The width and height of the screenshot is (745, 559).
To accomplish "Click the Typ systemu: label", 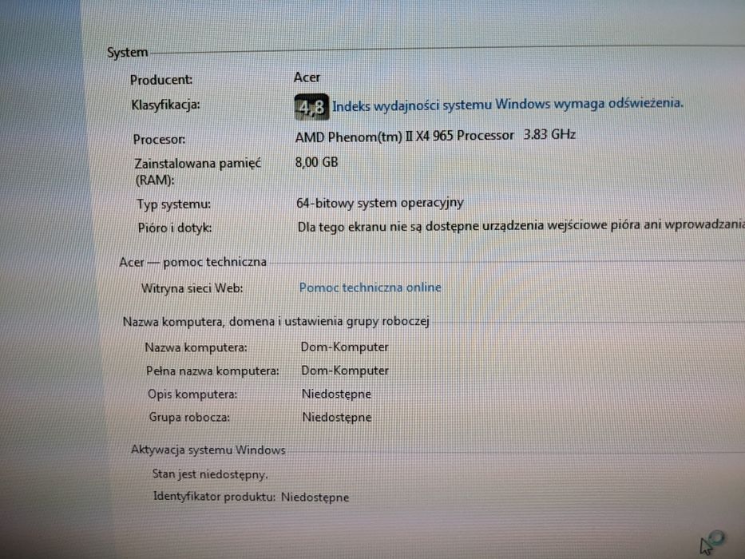I will [x=174, y=204].
